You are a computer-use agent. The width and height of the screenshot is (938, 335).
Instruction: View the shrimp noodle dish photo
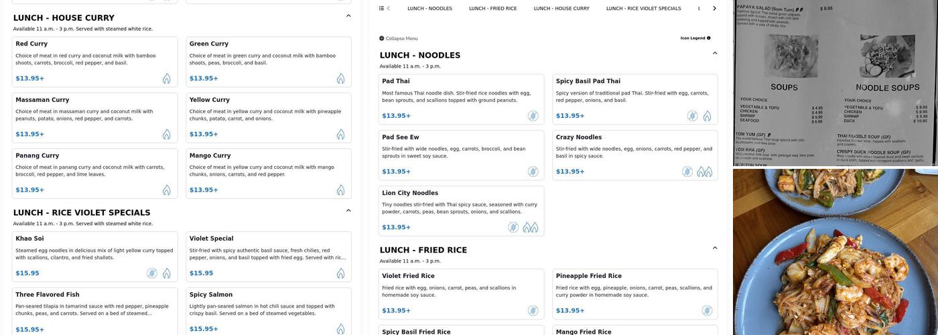pyautogui.click(x=835, y=252)
